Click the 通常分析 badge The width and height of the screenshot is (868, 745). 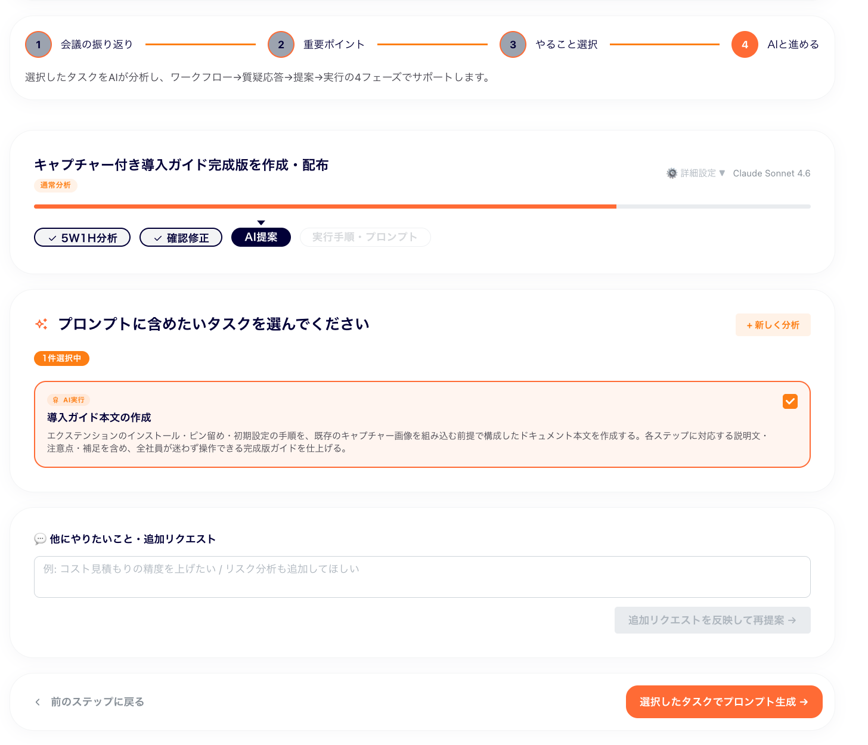[x=55, y=185]
